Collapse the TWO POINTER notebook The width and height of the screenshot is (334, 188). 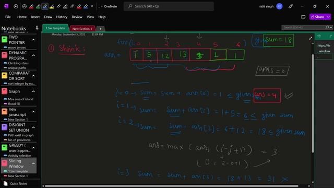[x=33, y=40]
